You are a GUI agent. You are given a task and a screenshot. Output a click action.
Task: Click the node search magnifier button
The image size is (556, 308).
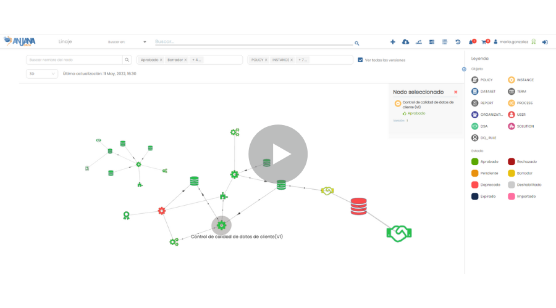tap(127, 60)
